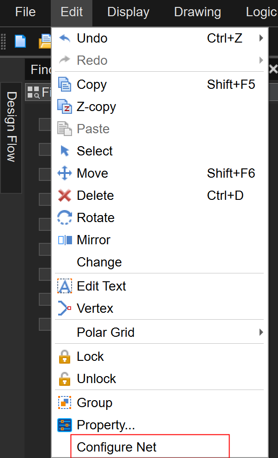Screen dimensions: 278x458
Task: Open the Display menu
Action: tap(128, 12)
